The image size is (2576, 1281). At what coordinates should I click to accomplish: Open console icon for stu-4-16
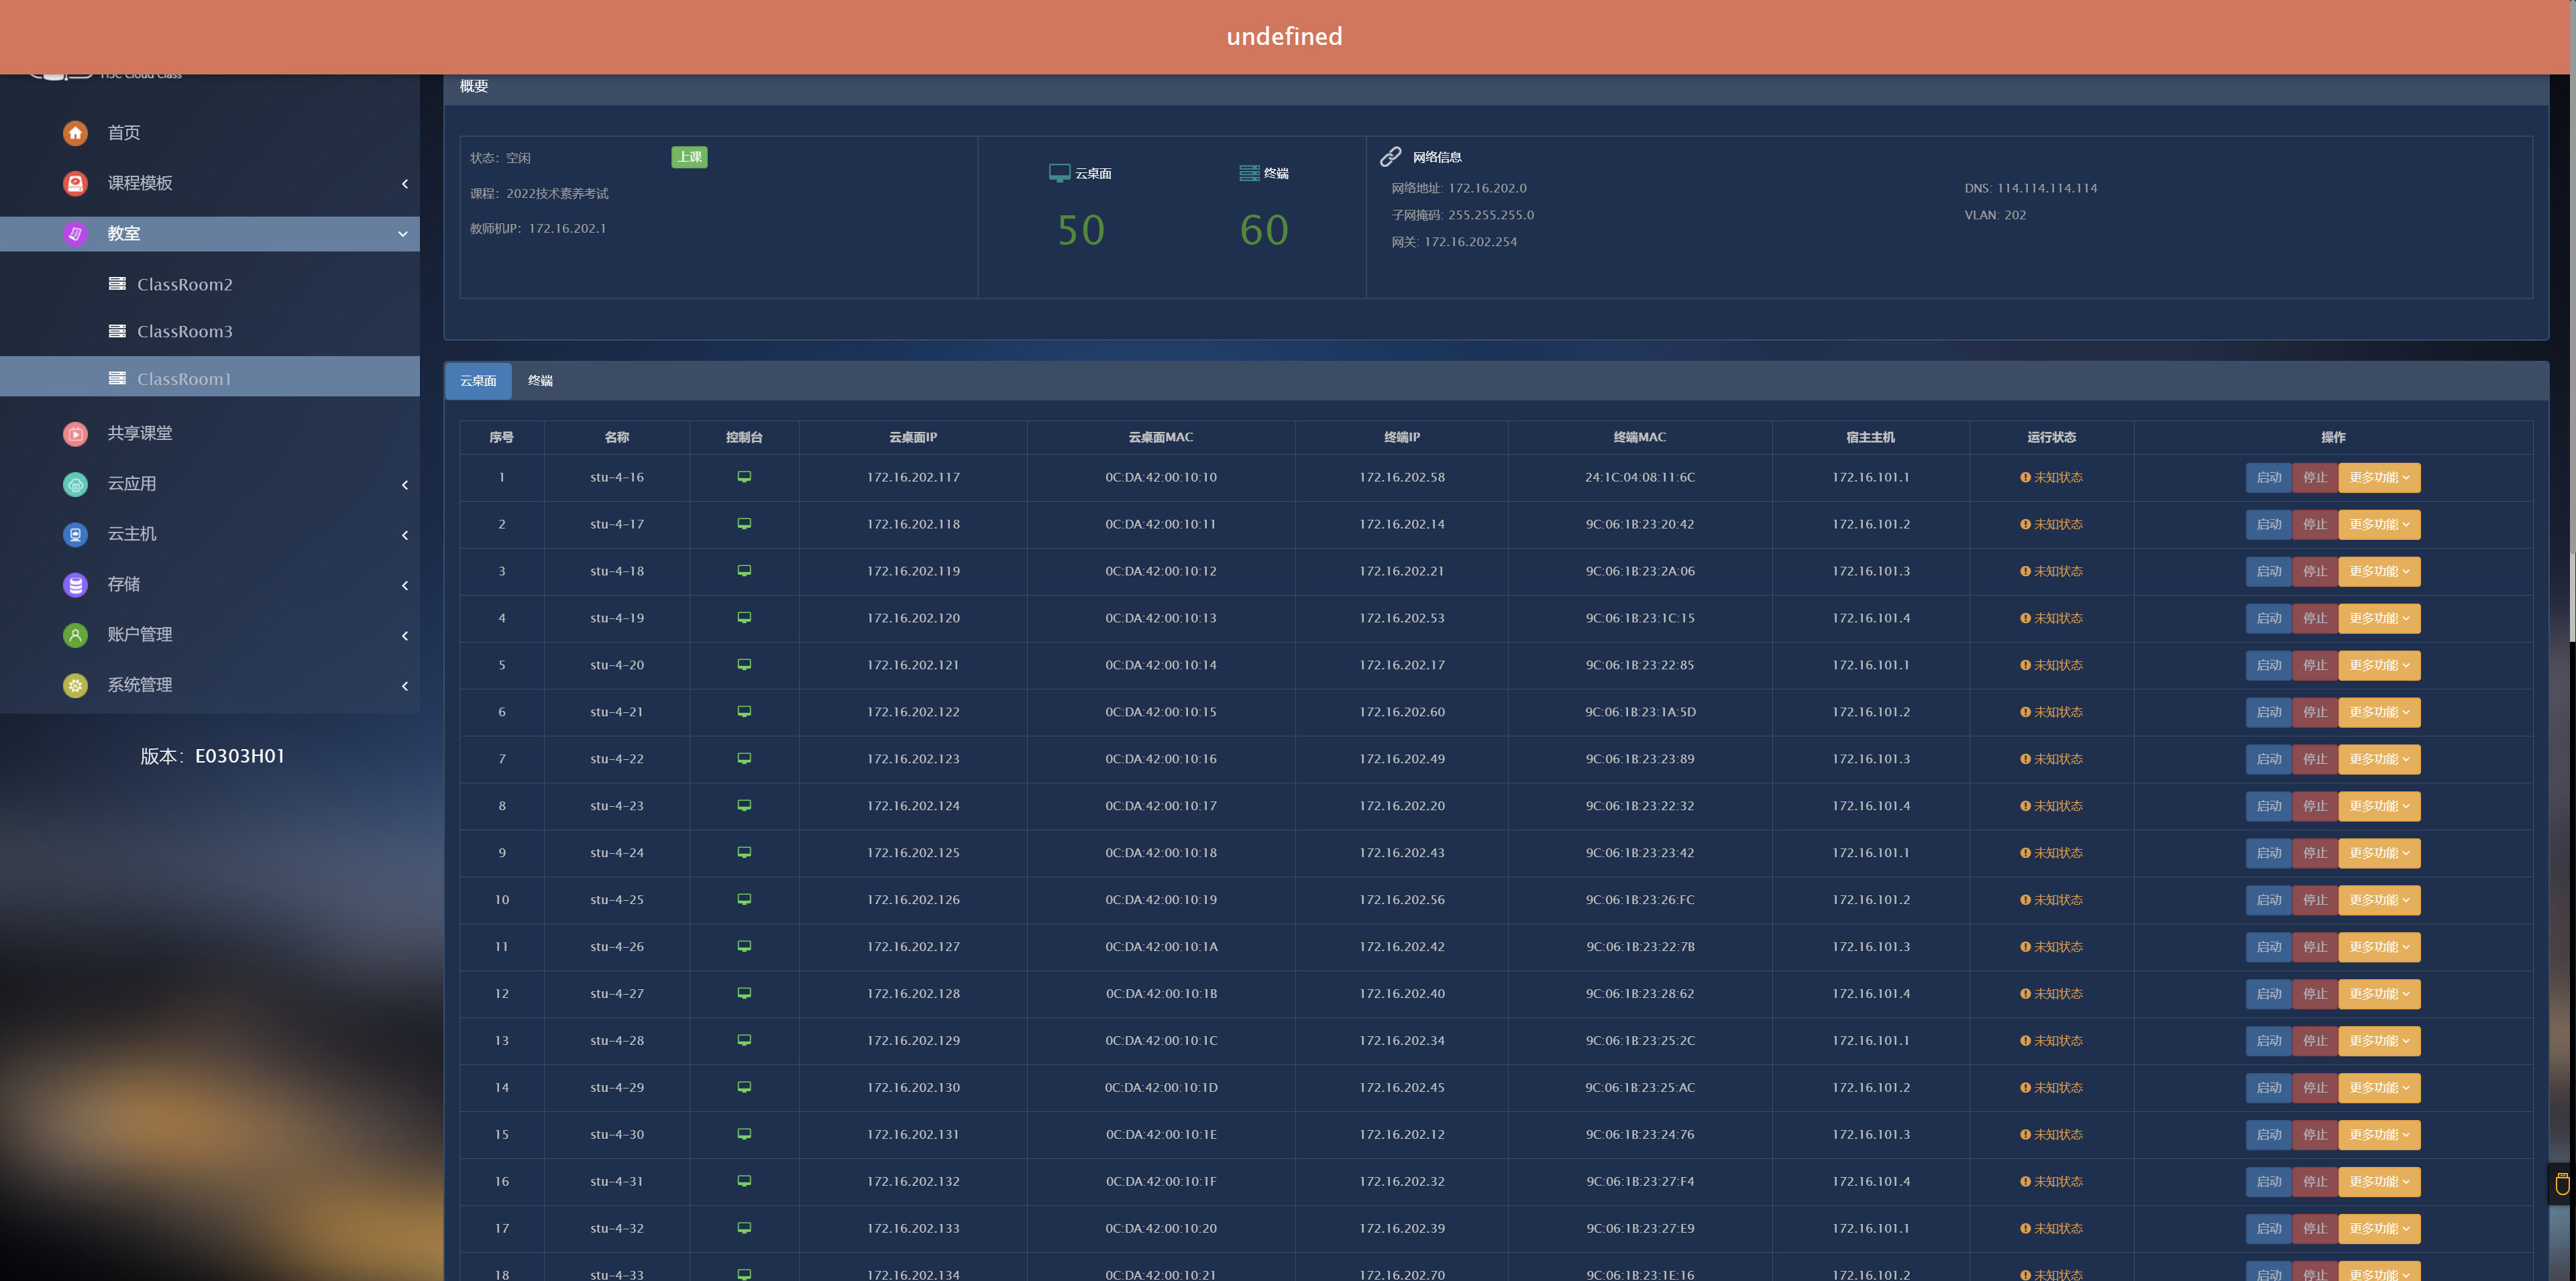pos(744,477)
